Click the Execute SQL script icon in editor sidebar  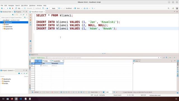coord(30,20)
